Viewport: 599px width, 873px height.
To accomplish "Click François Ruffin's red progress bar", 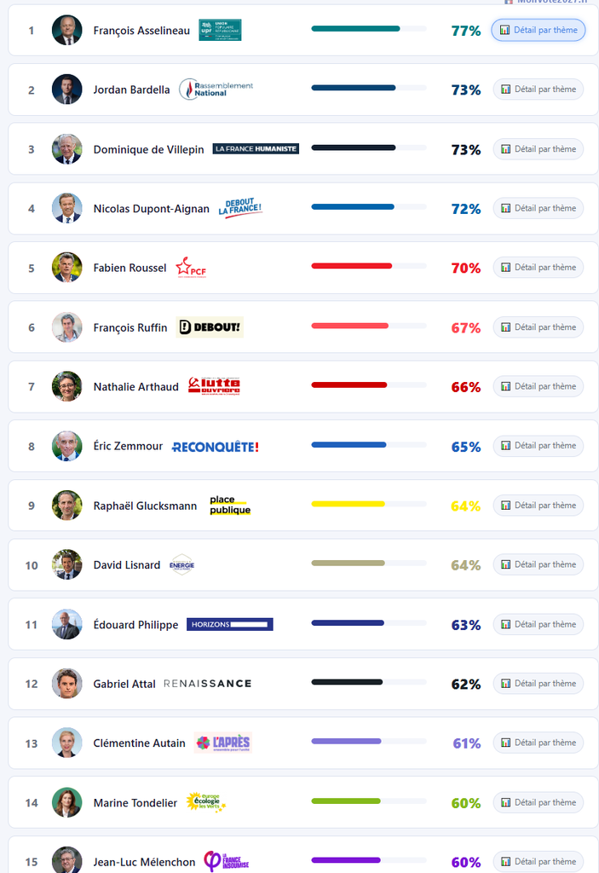I will click(x=350, y=327).
